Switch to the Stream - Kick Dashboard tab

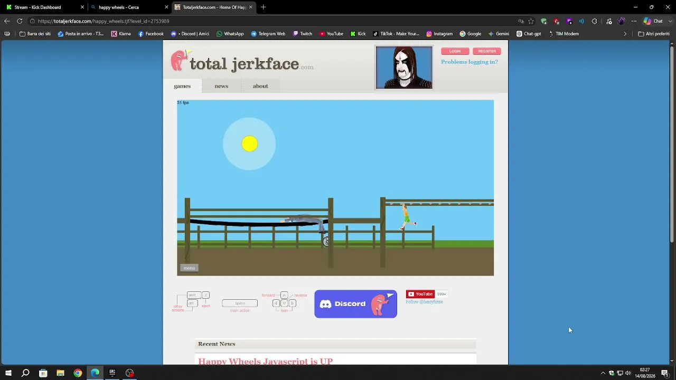41,7
